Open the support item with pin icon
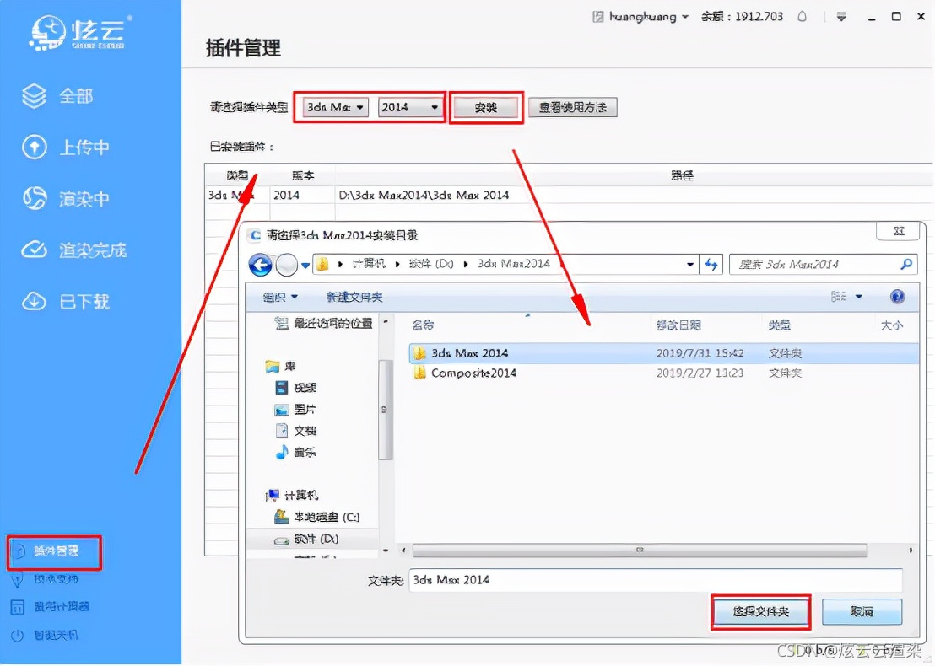This screenshot has width=935, height=666. pos(45,579)
